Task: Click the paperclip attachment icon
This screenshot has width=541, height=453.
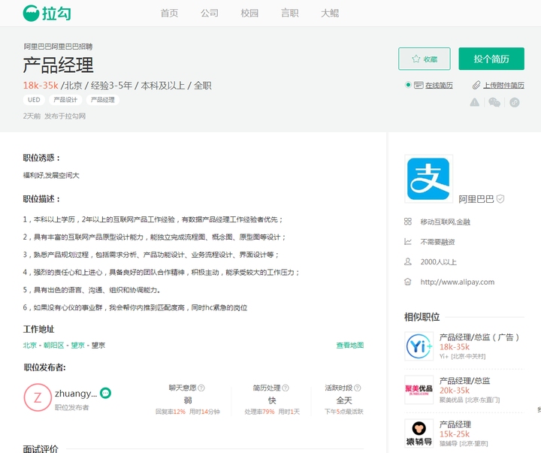Action: click(x=476, y=85)
